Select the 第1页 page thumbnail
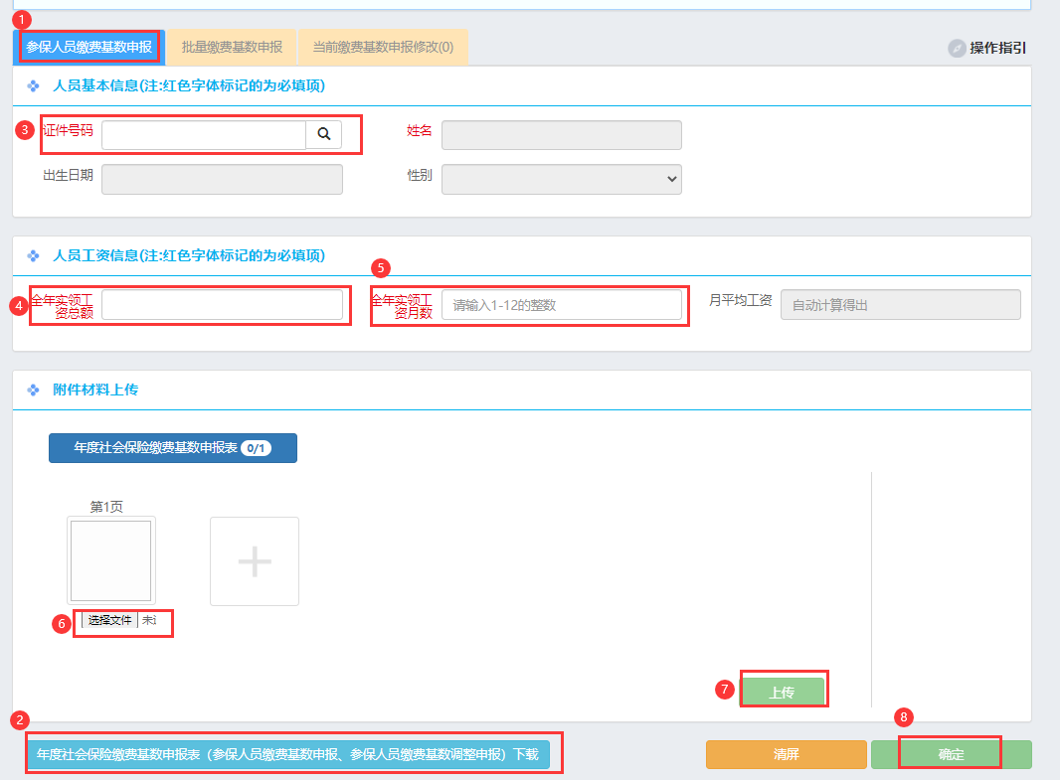Viewport: 1060px width, 780px height. [110, 560]
